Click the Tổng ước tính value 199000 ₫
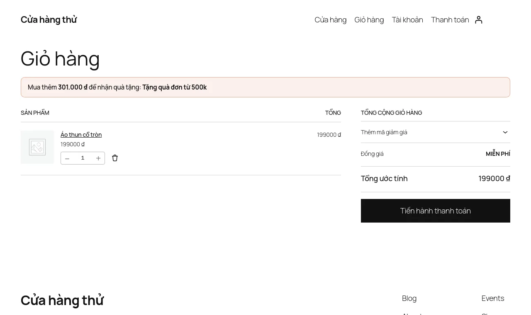This screenshot has height=315, width=531. pyautogui.click(x=494, y=178)
